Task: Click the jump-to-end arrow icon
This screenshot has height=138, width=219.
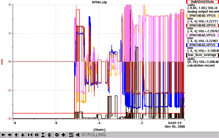Action: pyautogui.click(x=77, y=135)
